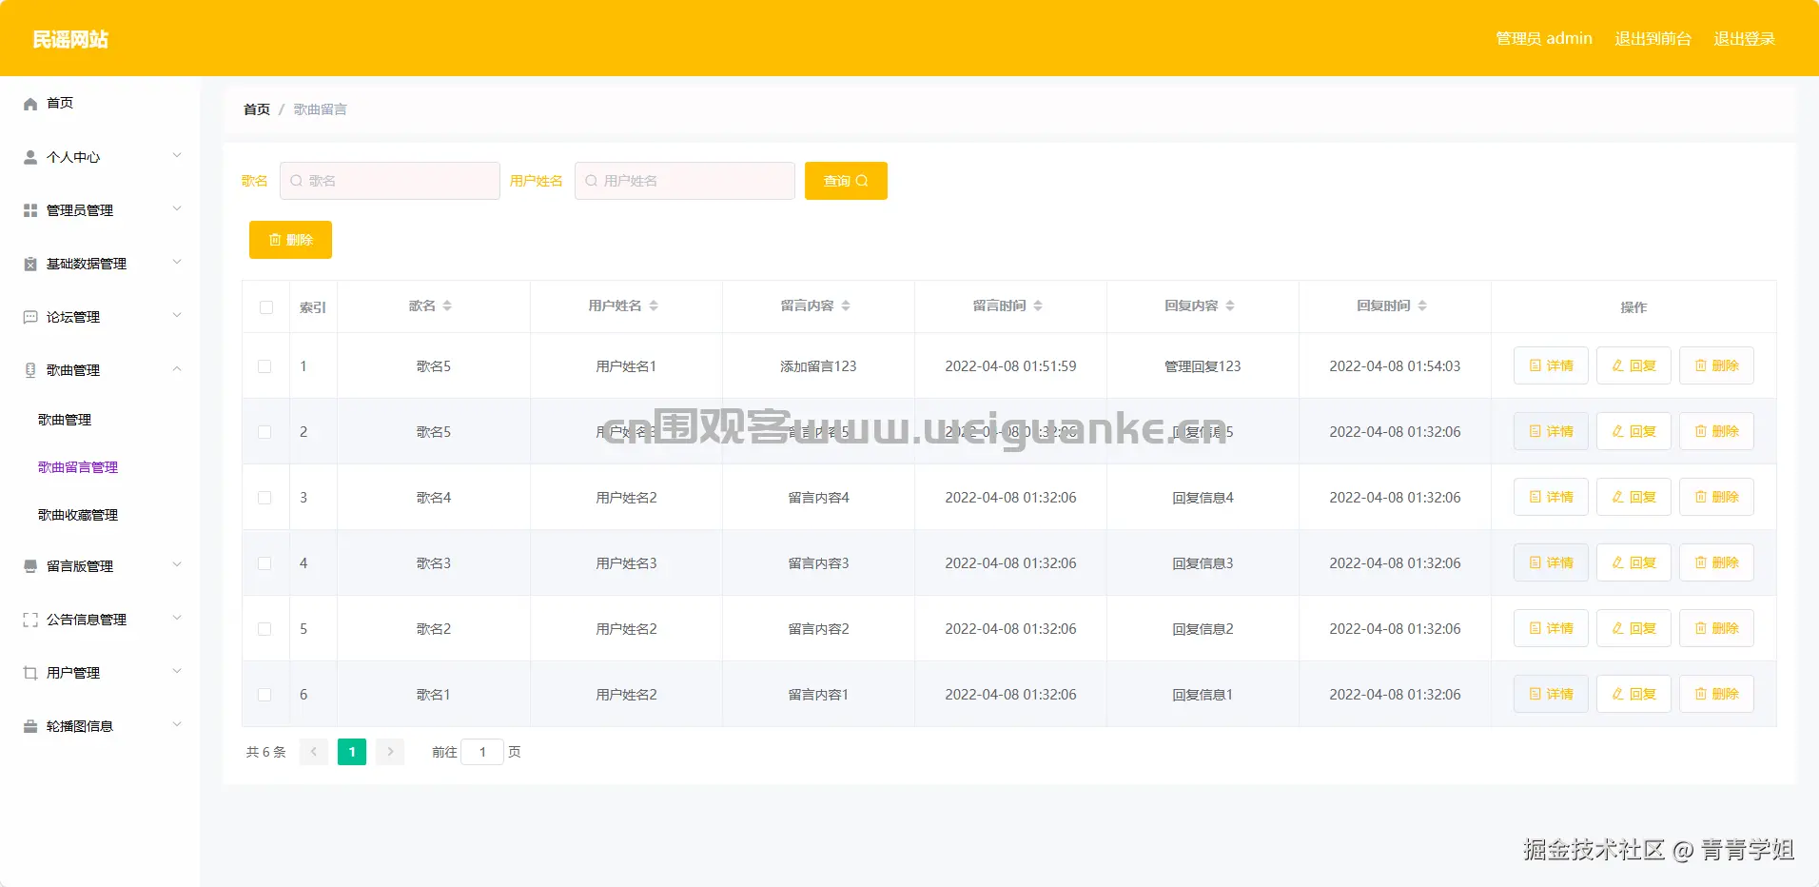This screenshot has height=887, width=1819.
Task: Expand the 用户管理 submenu chevron
Action: coord(177,671)
